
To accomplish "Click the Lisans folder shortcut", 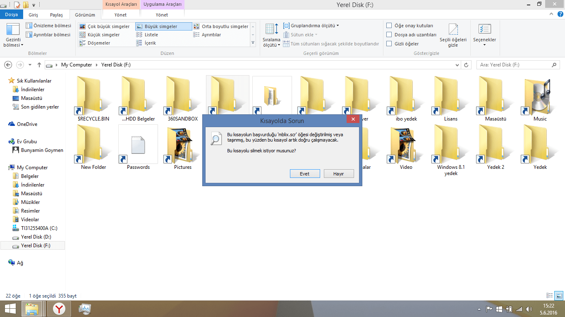I will 451,99.
